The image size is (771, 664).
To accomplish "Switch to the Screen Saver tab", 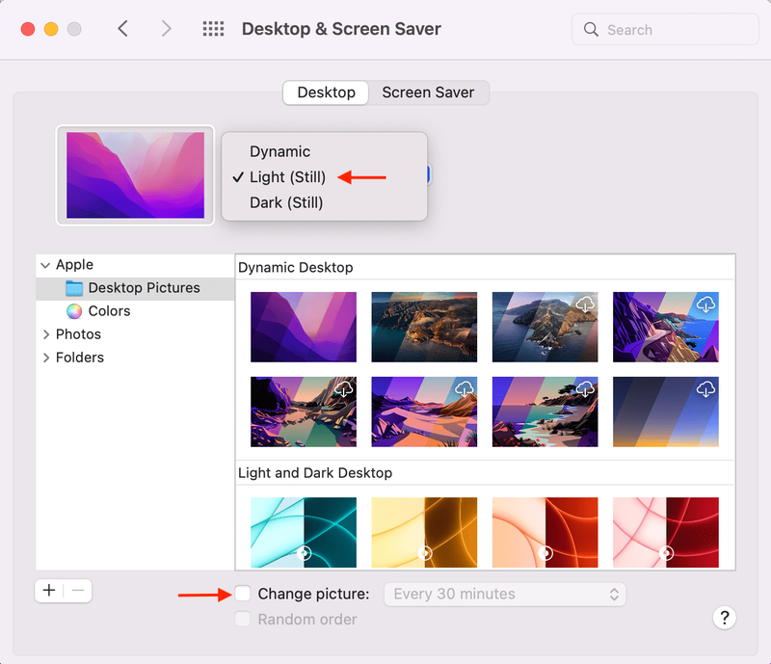I will (428, 93).
